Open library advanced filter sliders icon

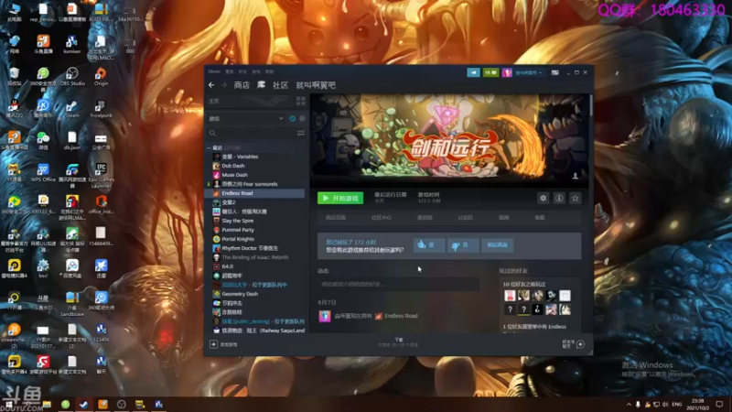[301, 133]
